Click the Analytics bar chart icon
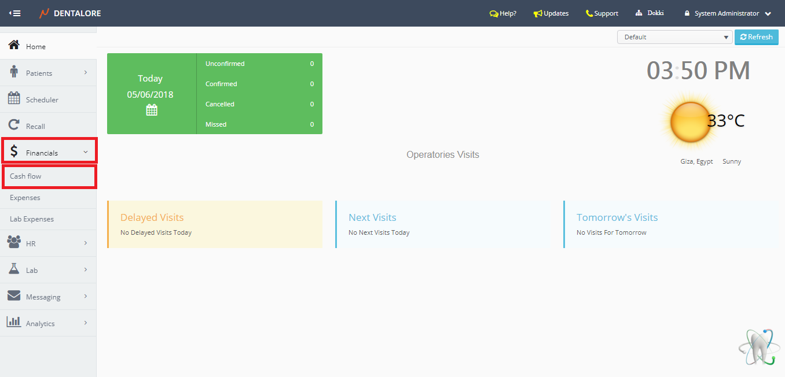This screenshot has width=785, height=377. coord(14,323)
